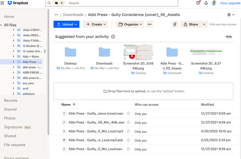Expand the acid folder
The height and width of the screenshot is (159, 241).
coord(14,89)
